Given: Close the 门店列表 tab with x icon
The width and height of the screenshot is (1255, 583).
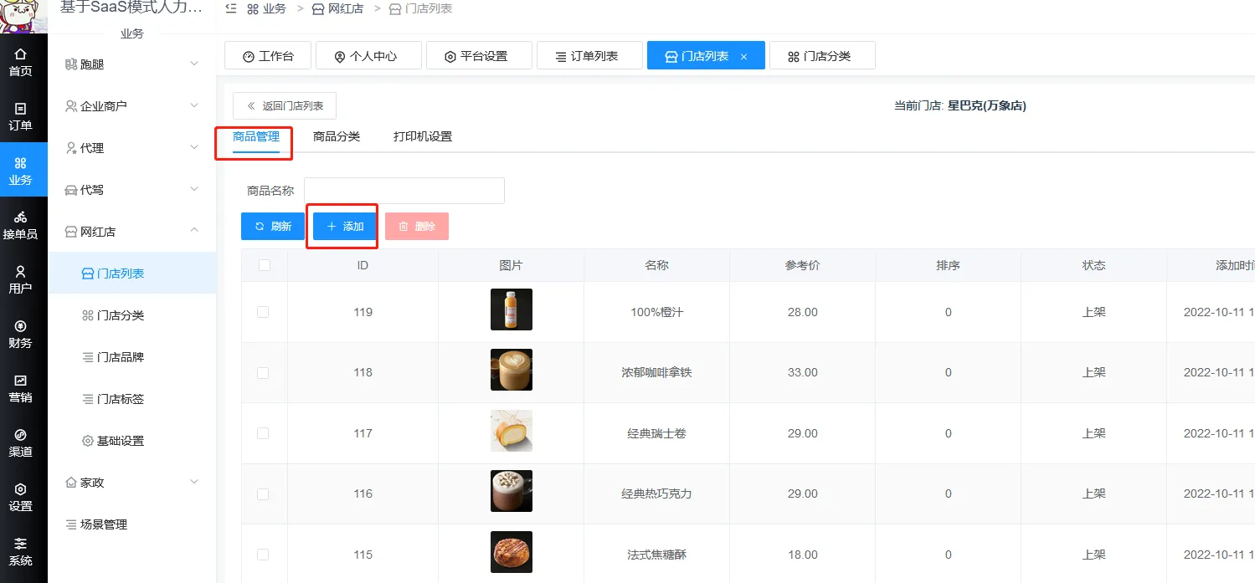Looking at the screenshot, I should point(743,57).
